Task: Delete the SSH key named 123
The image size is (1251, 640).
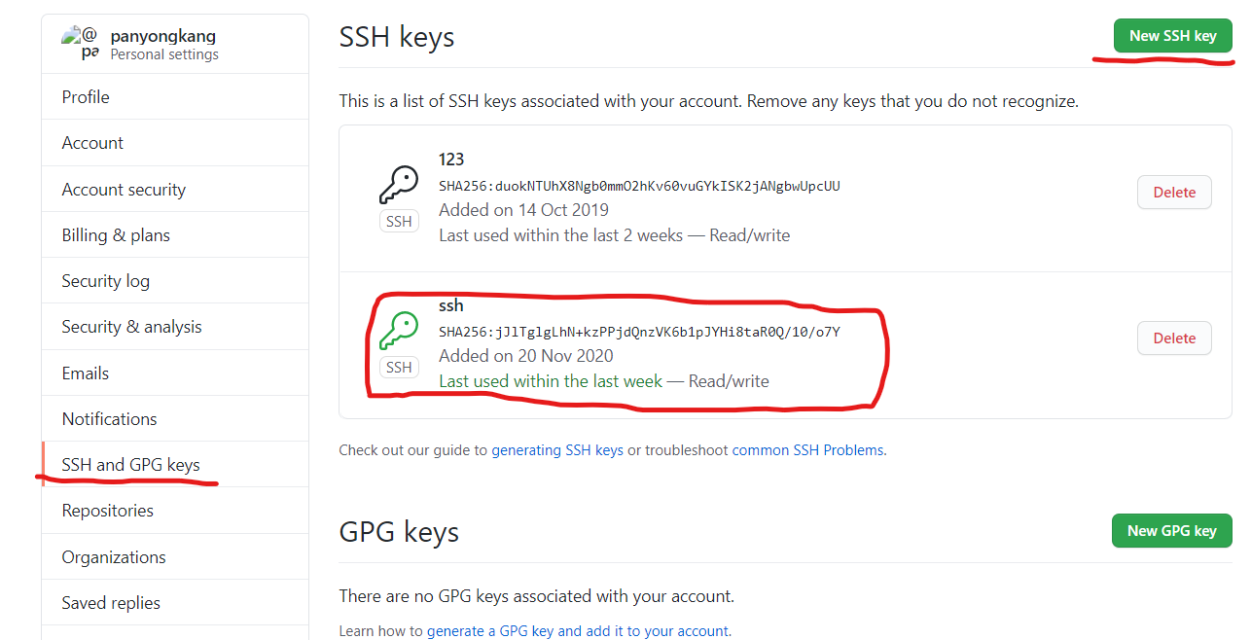Action: (1174, 193)
